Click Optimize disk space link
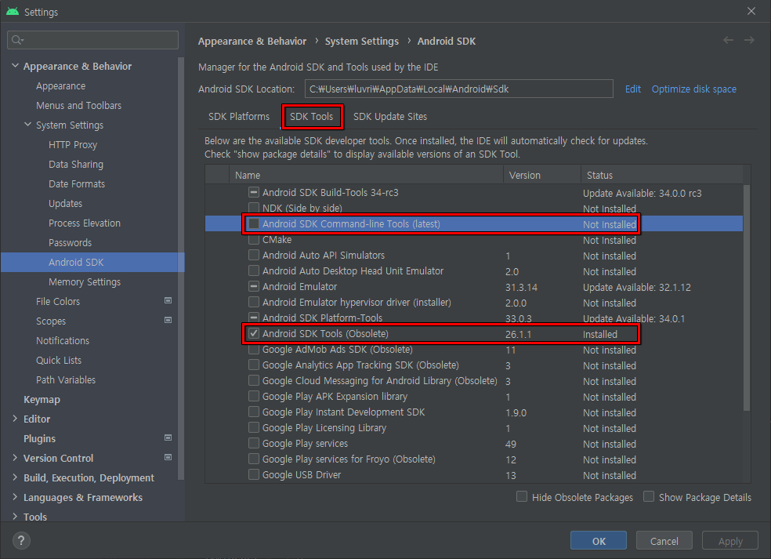 pyautogui.click(x=693, y=89)
